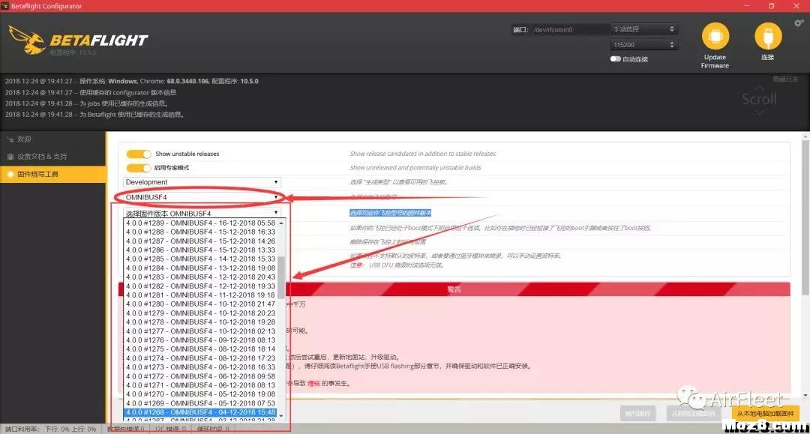810x434 pixels.
Task: Toggle the expert mode switch
Action: (139, 168)
